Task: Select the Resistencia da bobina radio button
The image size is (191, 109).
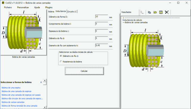Action: [61, 62]
